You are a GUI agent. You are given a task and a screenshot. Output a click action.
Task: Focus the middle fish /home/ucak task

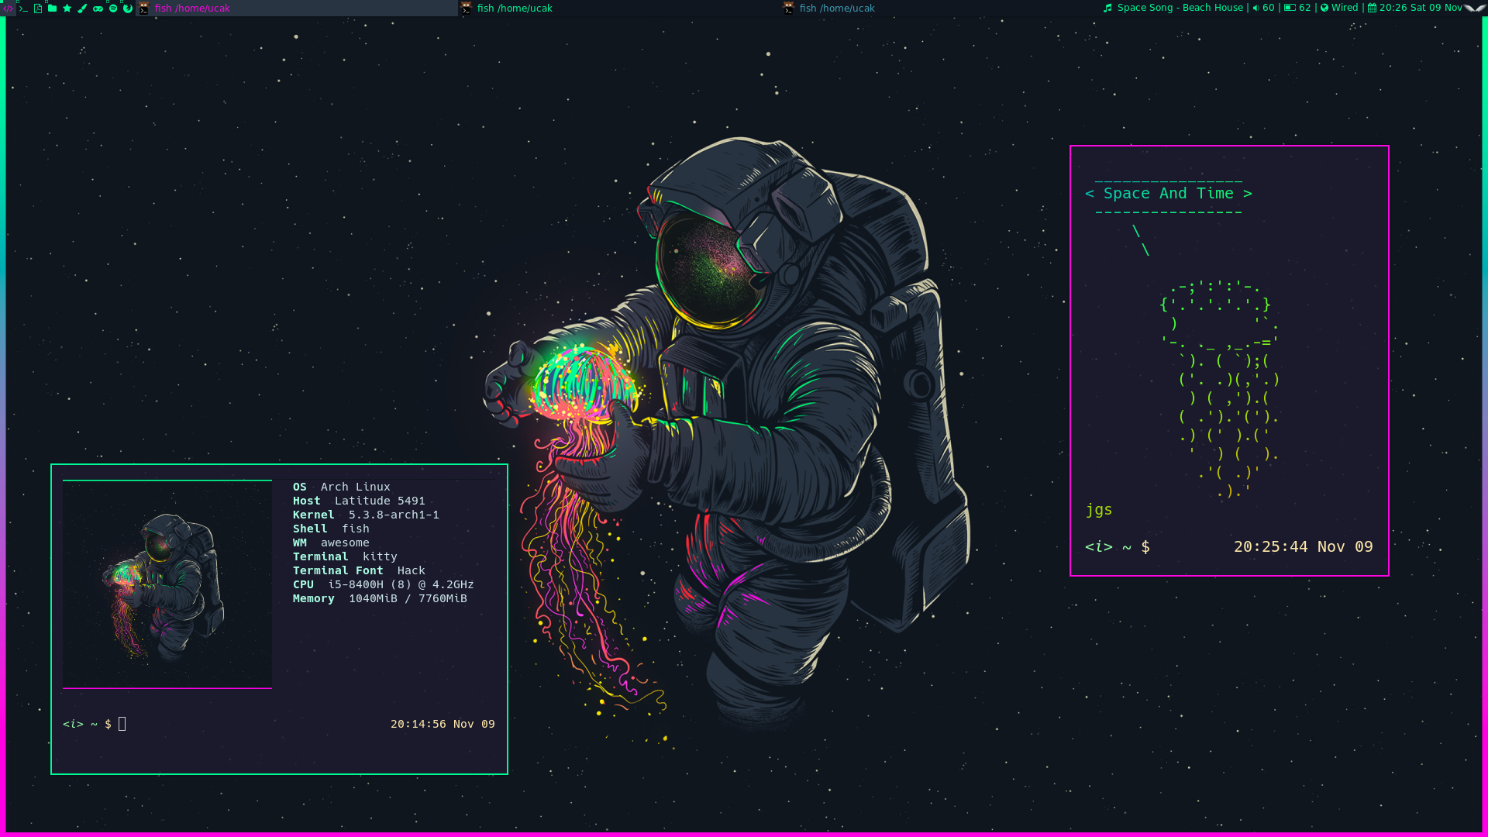point(619,8)
